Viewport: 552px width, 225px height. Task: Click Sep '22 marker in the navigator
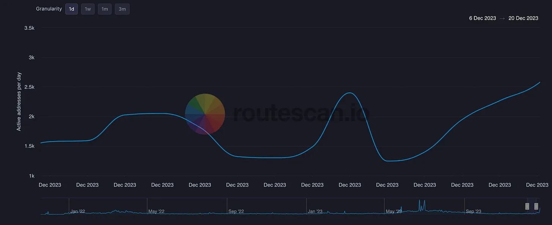(236, 211)
